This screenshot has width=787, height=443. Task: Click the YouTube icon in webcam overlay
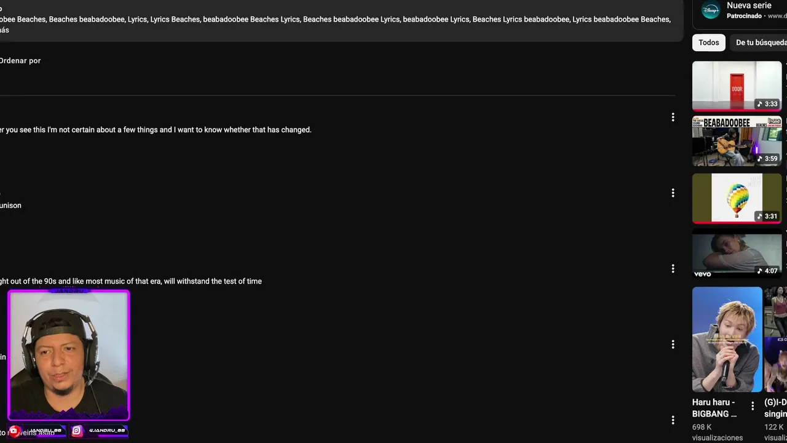[x=14, y=431]
